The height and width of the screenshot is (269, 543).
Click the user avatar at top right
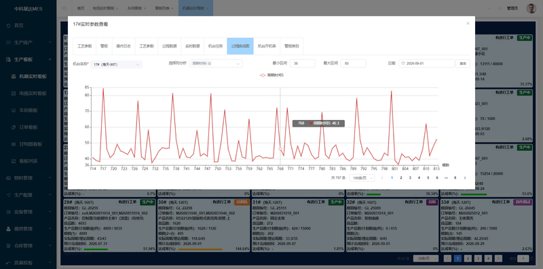[x=531, y=8]
